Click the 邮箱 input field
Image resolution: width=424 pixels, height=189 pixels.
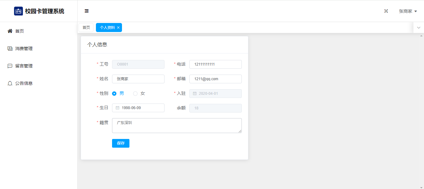(x=215, y=79)
